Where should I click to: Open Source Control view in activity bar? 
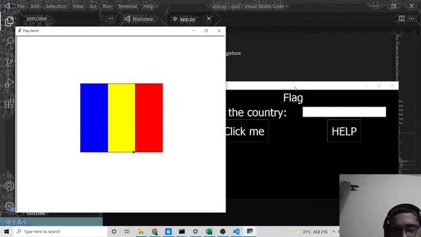click(x=9, y=62)
